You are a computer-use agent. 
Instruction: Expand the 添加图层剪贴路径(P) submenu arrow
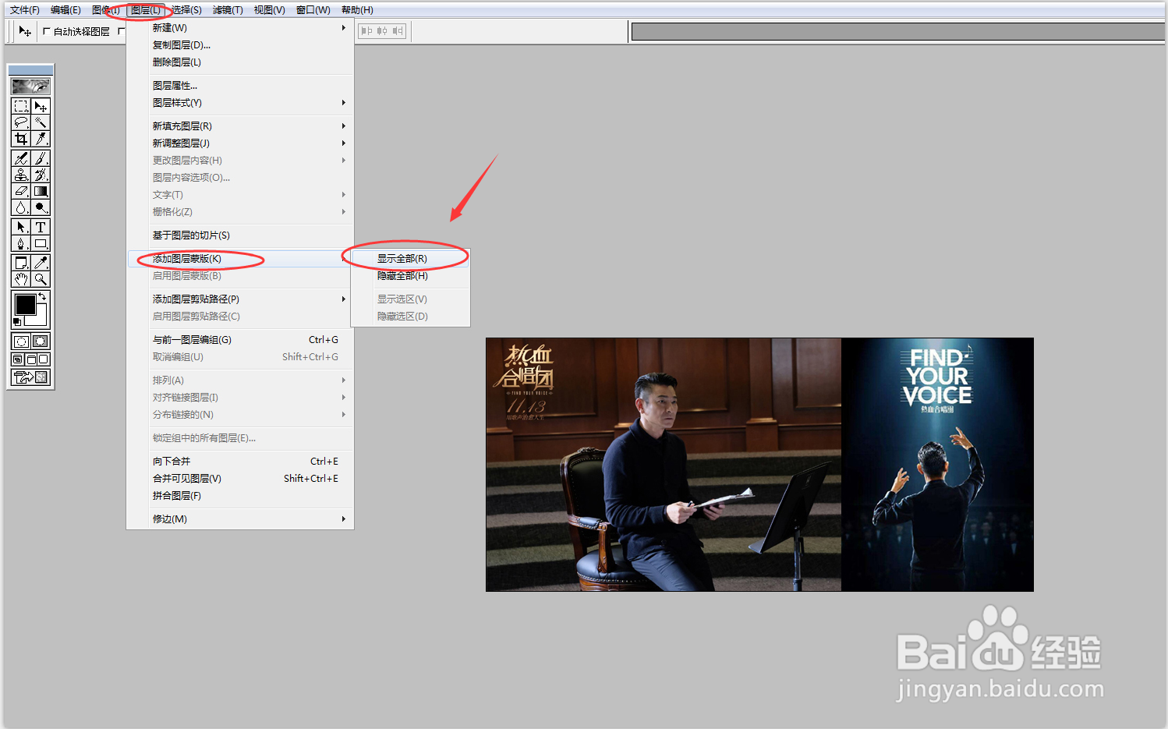(344, 299)
